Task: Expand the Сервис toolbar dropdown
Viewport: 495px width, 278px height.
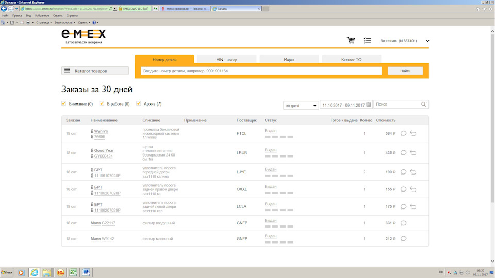Action: pos(84,22)
